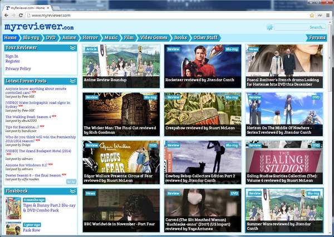This screenshot has height=237, width=334.
Task: Click forum posts pager arrows button
Action: coord(71,181)
